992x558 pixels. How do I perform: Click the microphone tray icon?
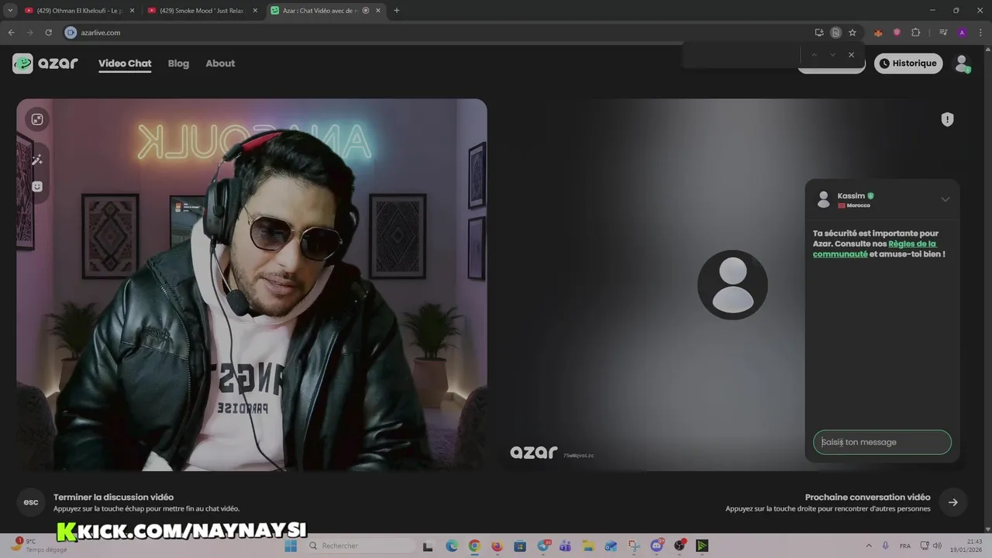click(x=886, y=546)
